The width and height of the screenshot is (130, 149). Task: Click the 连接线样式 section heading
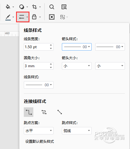[35, 101]
